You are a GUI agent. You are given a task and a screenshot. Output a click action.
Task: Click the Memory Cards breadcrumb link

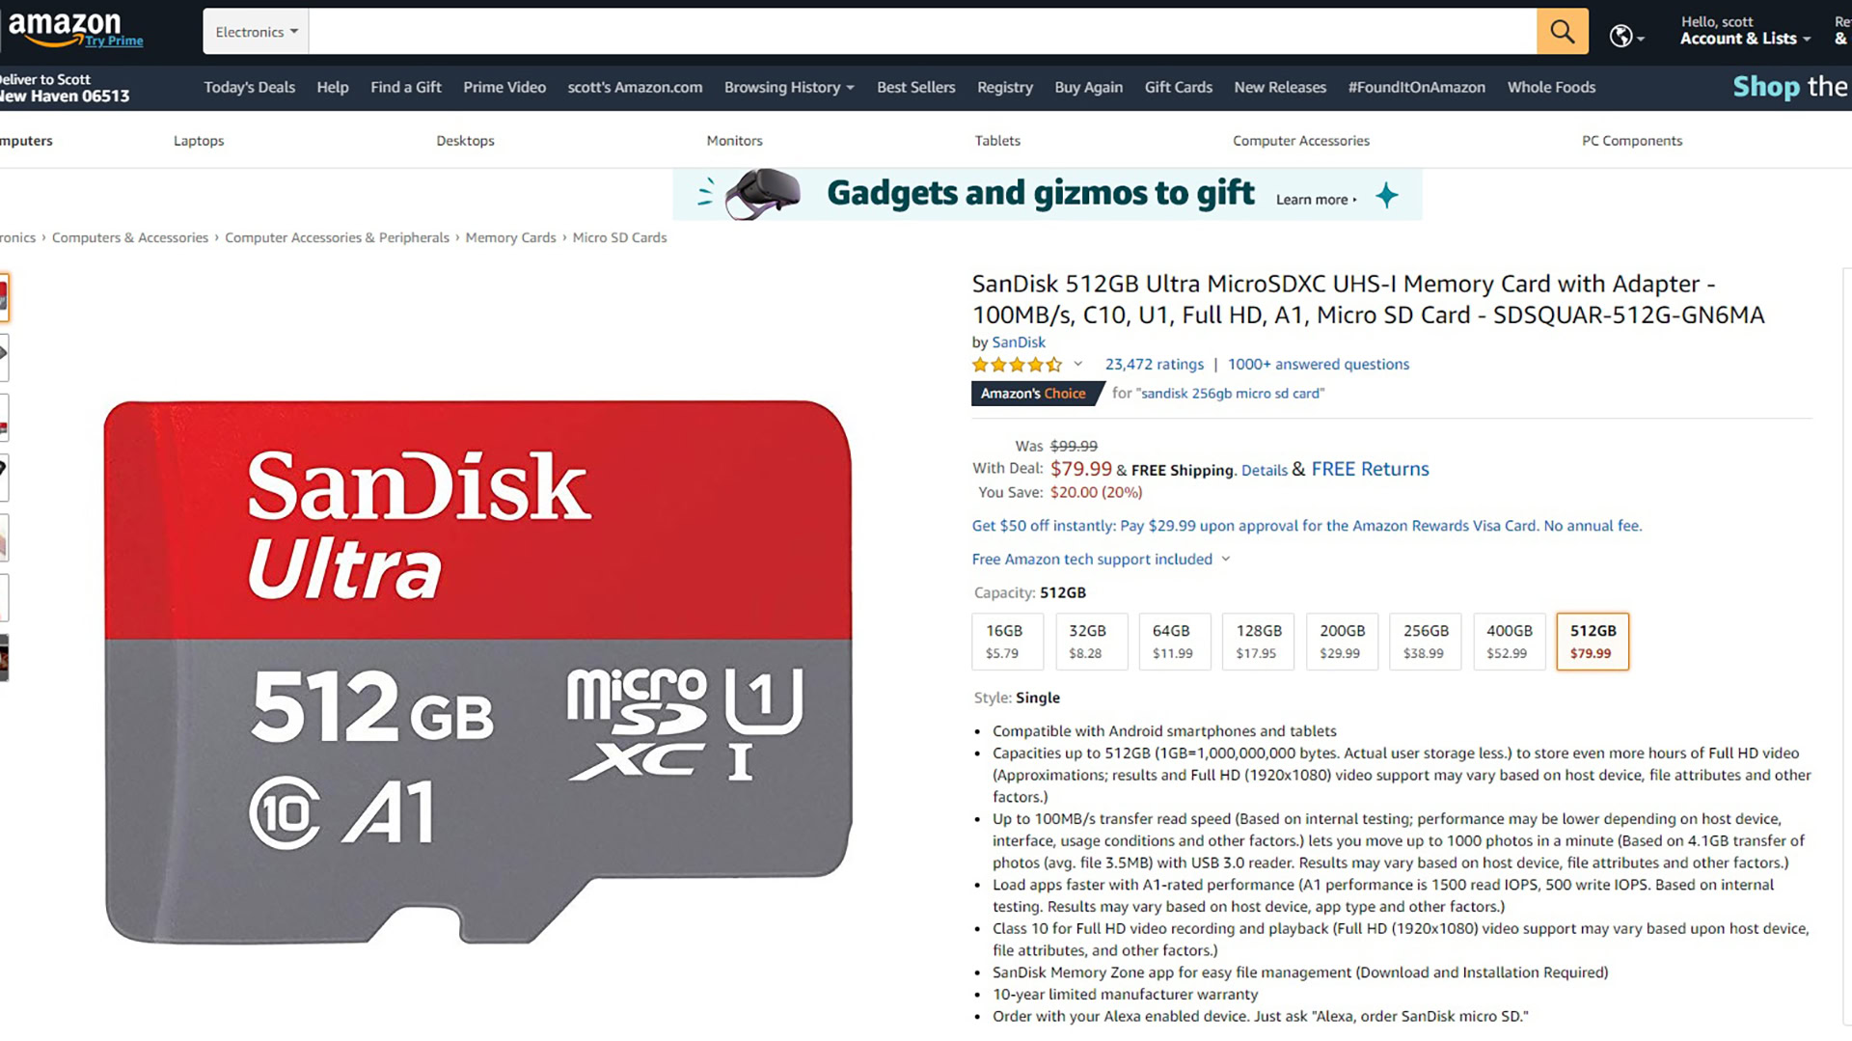click(x=510, y=237)
